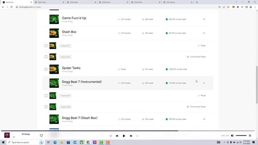This screenshot has width=258, height=145.
Task: Switch to the second browser tab Gala Node
Action: pyautogui.click(x=49, y=2)
